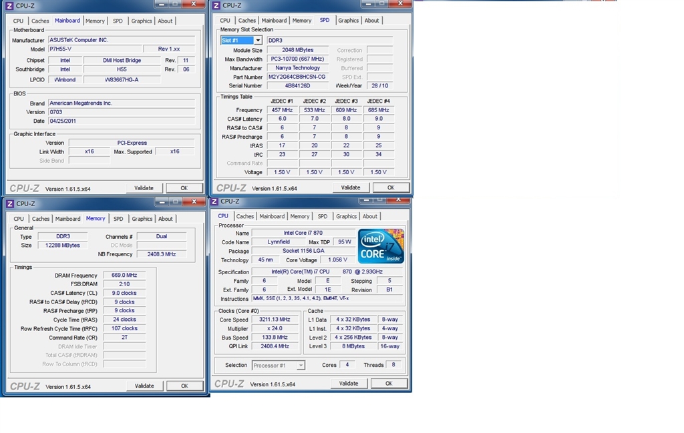Image resolution: width=684 pixels, height=433 pixels.
Task: Click Validate in the CPU window
Action: (x=349, y=384)
